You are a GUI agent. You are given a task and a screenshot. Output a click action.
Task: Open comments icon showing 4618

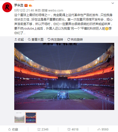point(73,129)
